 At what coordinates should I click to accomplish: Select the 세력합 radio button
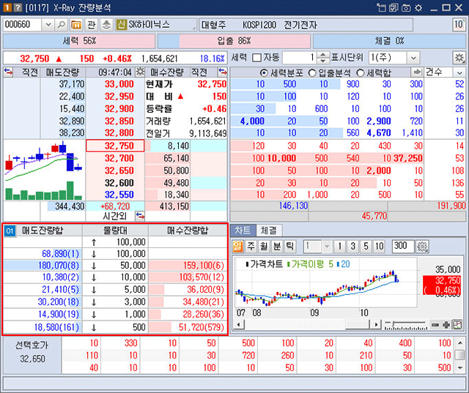pos(361,72)
